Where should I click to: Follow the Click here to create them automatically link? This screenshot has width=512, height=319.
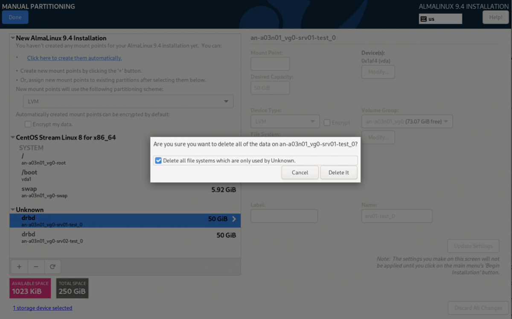tap(74, 58)
